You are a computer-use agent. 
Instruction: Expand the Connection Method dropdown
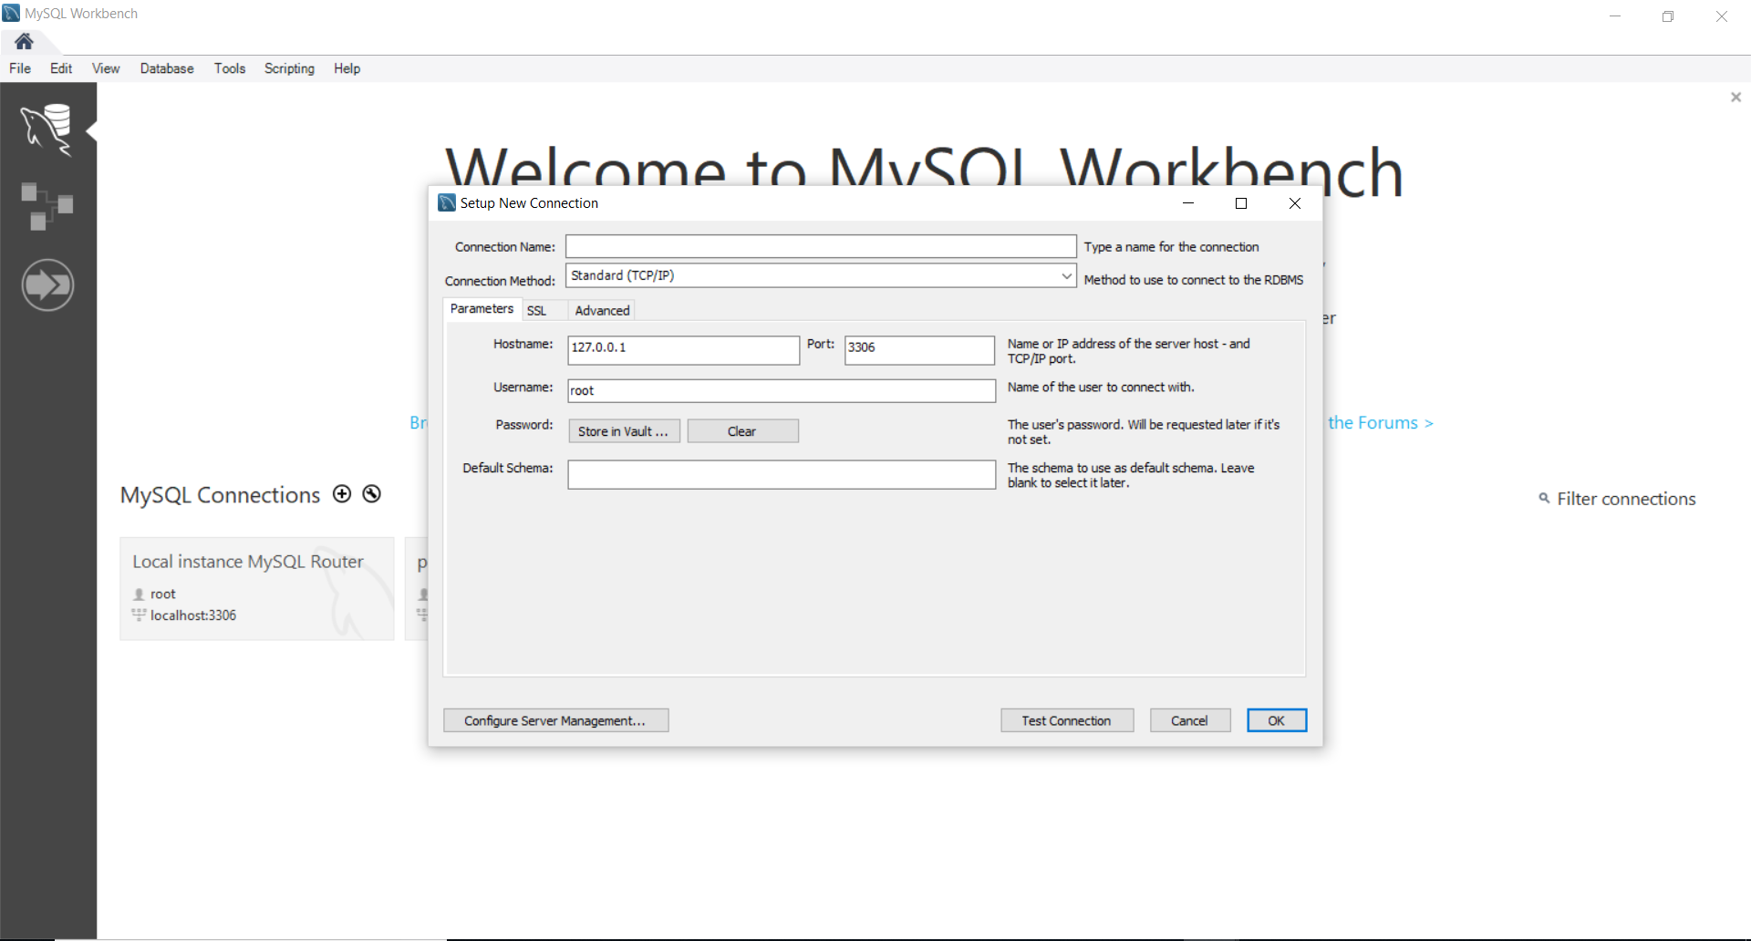pyautogui.click(x=1067, y=275)
